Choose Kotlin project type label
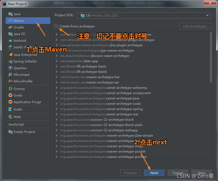 [18, 110]
